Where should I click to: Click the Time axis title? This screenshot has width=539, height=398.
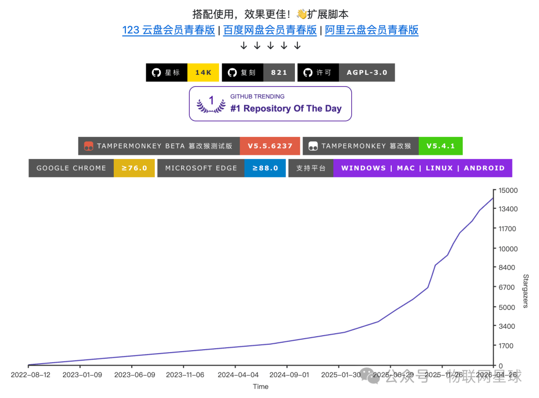tap(261, 387)
